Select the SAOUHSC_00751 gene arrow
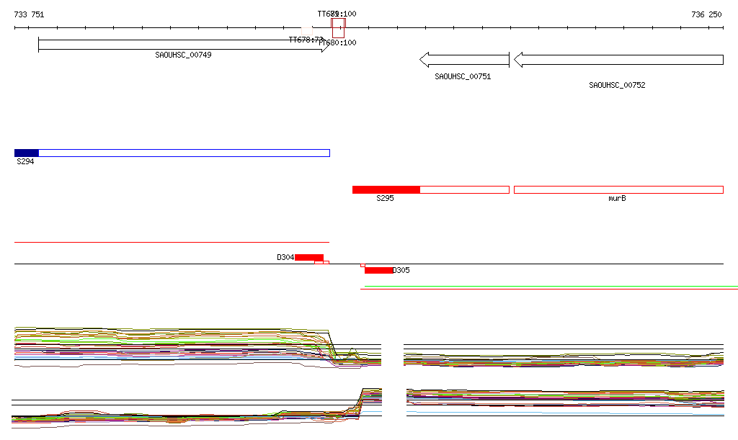738x440 pixels. 465,60
